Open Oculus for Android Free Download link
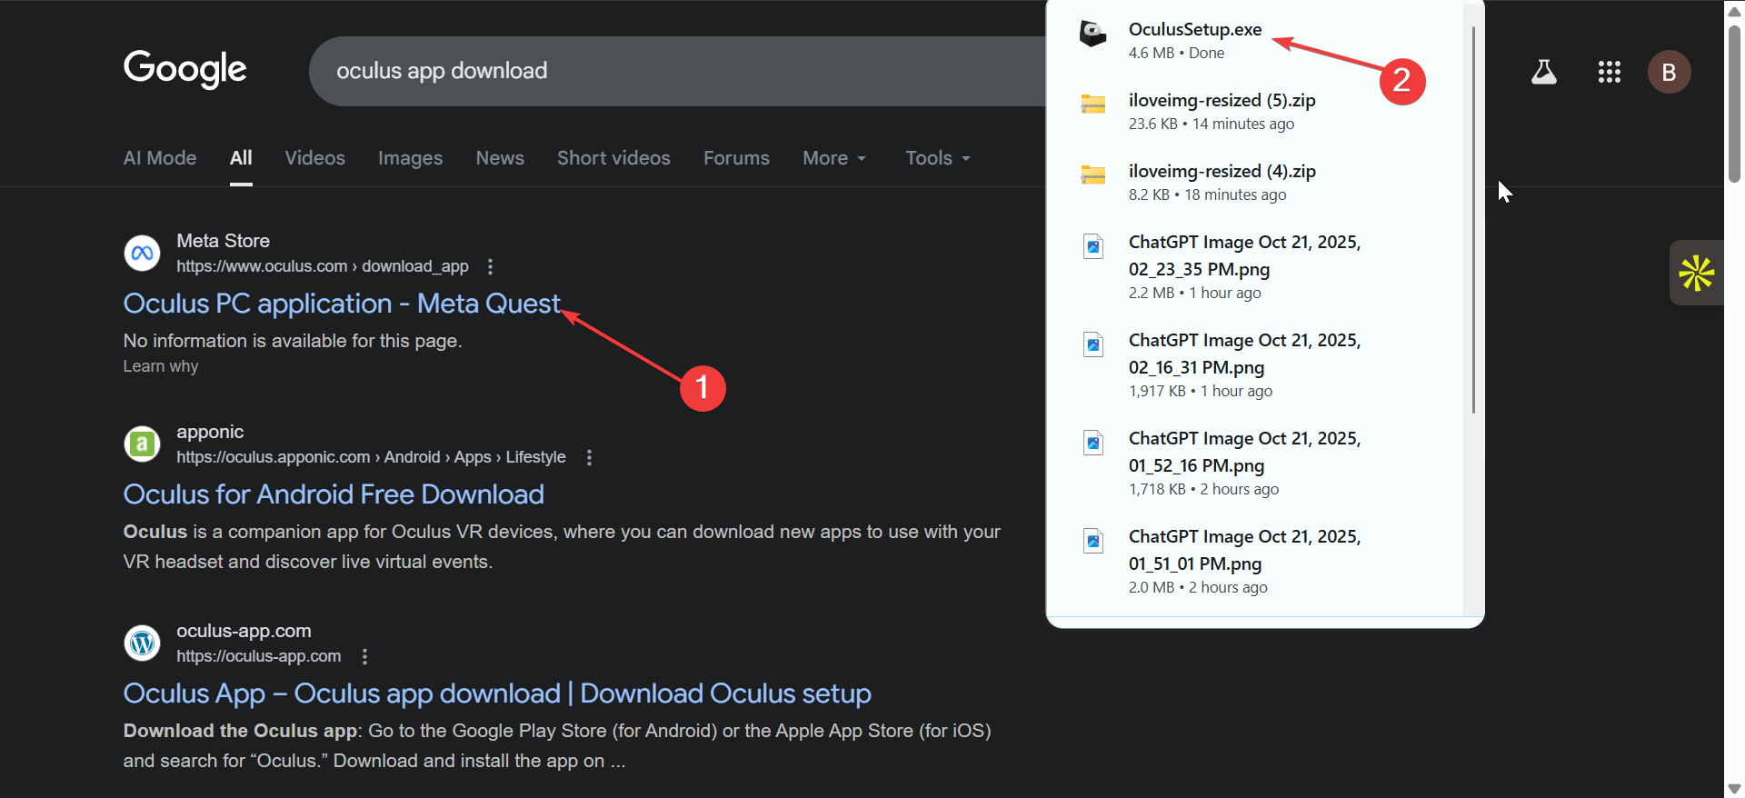Screen dimensions: 1745x798 point(334,494)
